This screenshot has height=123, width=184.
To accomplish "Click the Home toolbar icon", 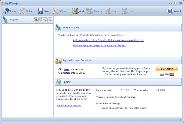I will tap(6, 11).
